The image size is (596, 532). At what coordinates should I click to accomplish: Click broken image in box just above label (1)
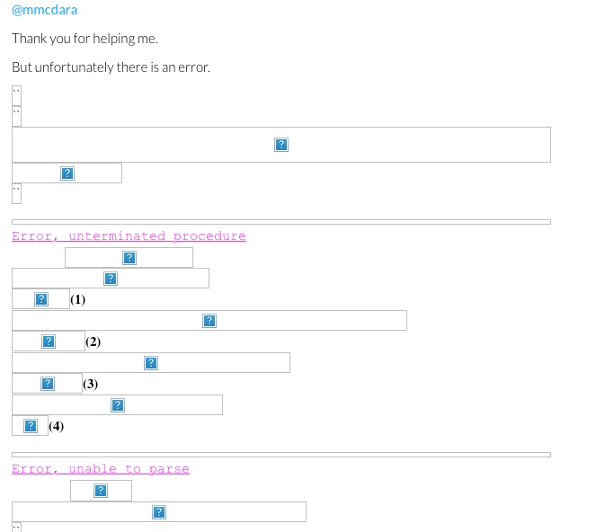pos(111,279)
